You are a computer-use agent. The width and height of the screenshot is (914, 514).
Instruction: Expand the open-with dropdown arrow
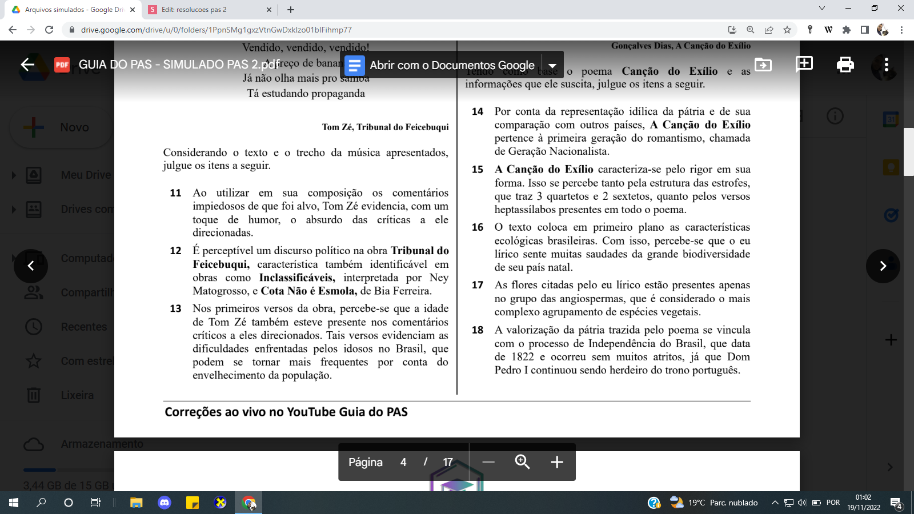[552, 65]
